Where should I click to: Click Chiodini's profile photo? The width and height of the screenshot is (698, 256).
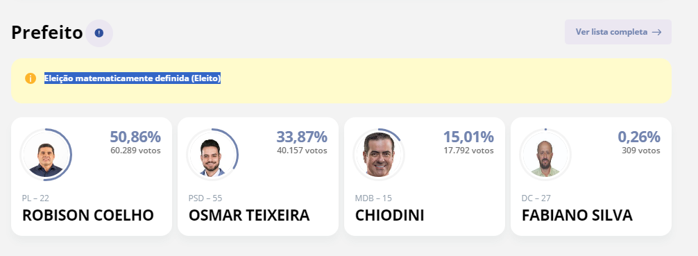(x=379, y=155)
